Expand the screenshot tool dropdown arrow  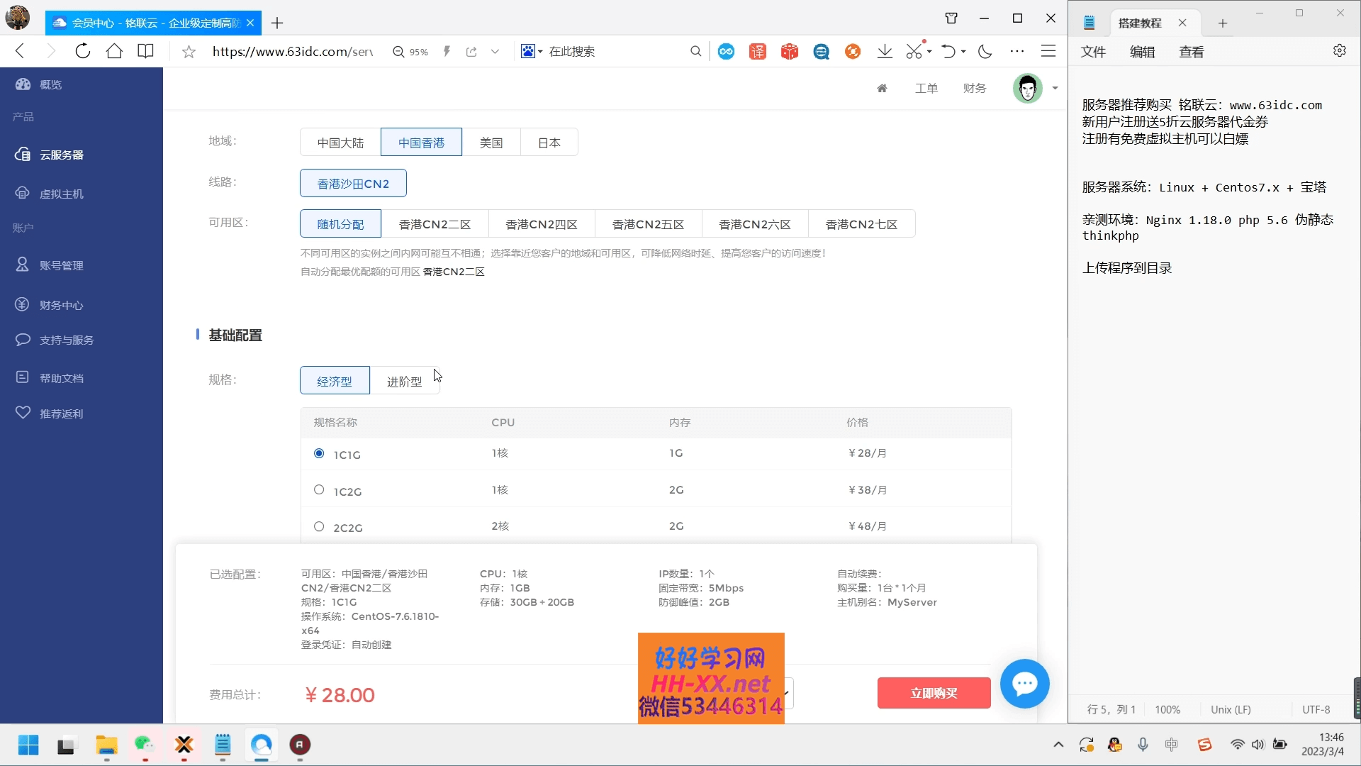(929, 52)
